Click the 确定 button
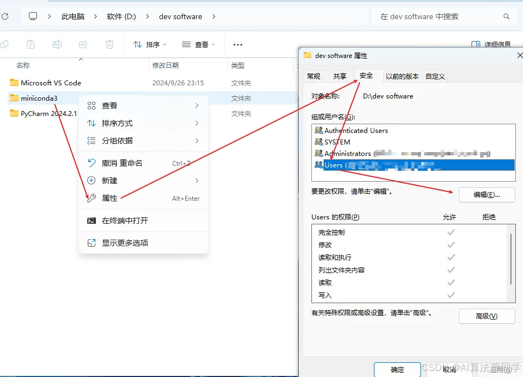 397,369
